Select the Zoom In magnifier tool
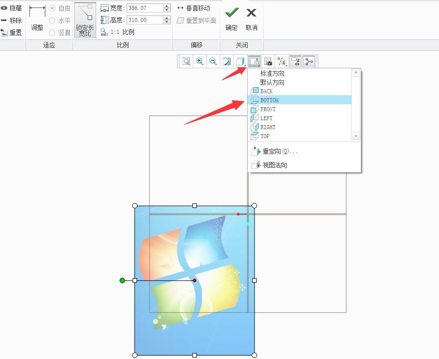 coord(199,61)
